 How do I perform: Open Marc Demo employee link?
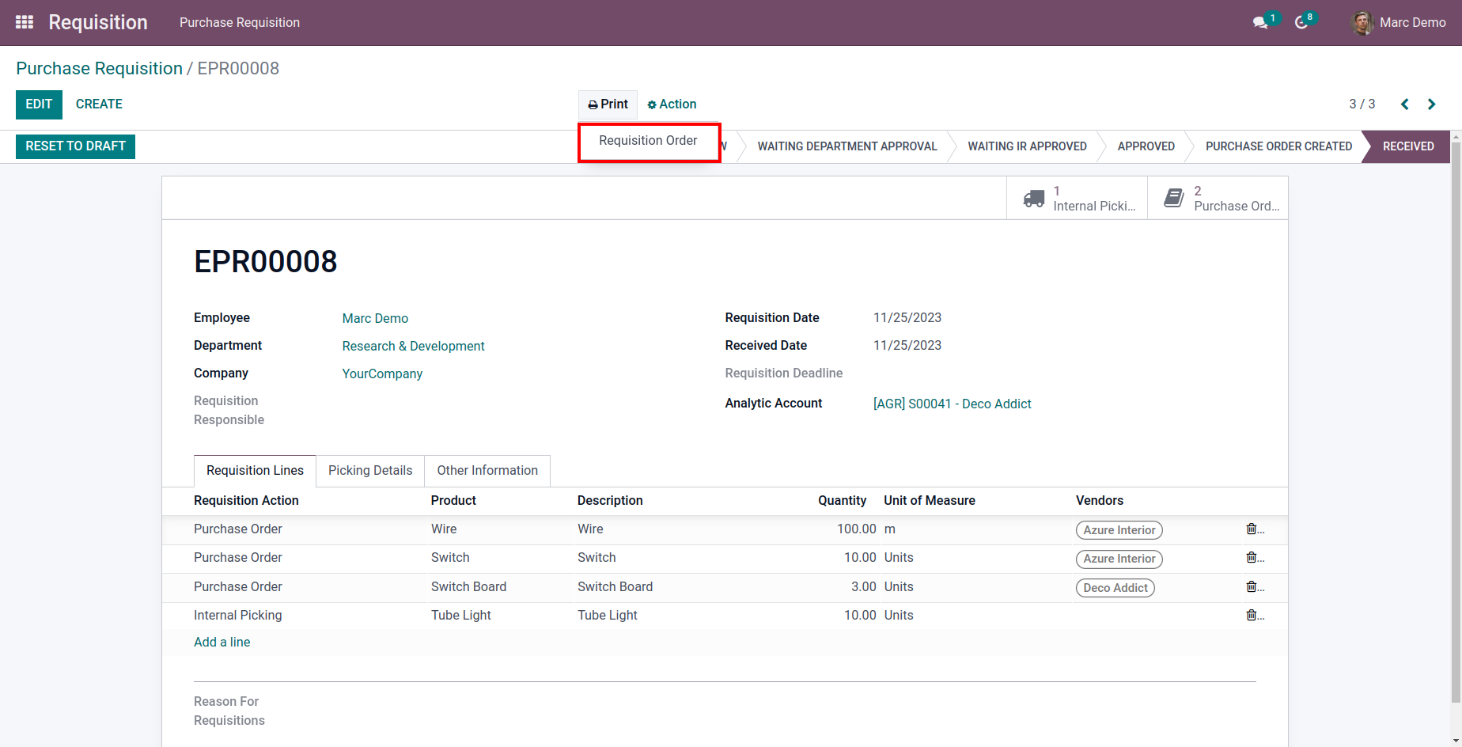pos(375,318)
